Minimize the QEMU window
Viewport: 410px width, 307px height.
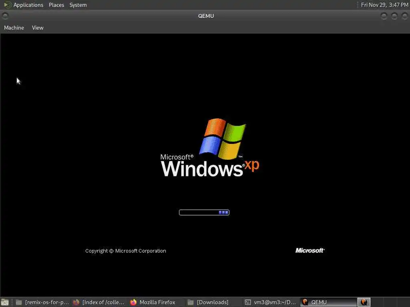click(x=384, y=16)
